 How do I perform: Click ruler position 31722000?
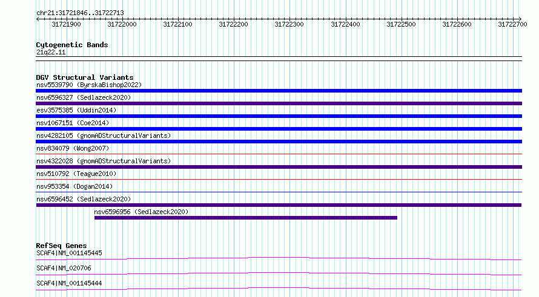pos(122,24)
